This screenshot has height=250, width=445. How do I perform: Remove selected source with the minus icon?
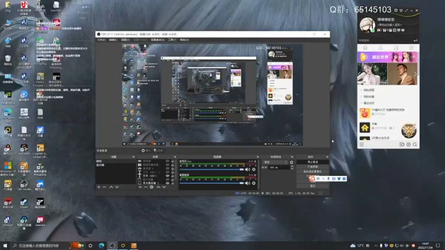(146, 187)
